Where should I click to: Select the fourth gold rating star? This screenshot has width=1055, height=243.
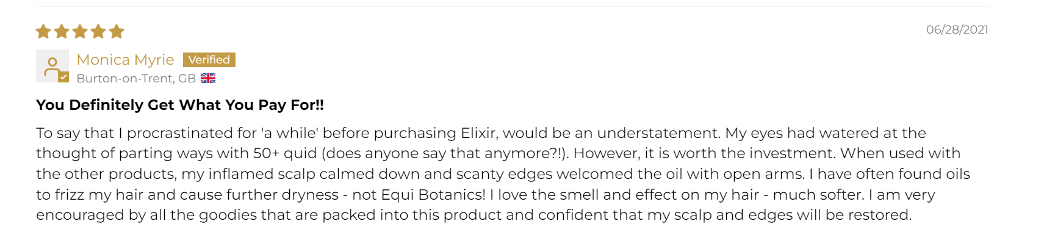tap(98, 31)
